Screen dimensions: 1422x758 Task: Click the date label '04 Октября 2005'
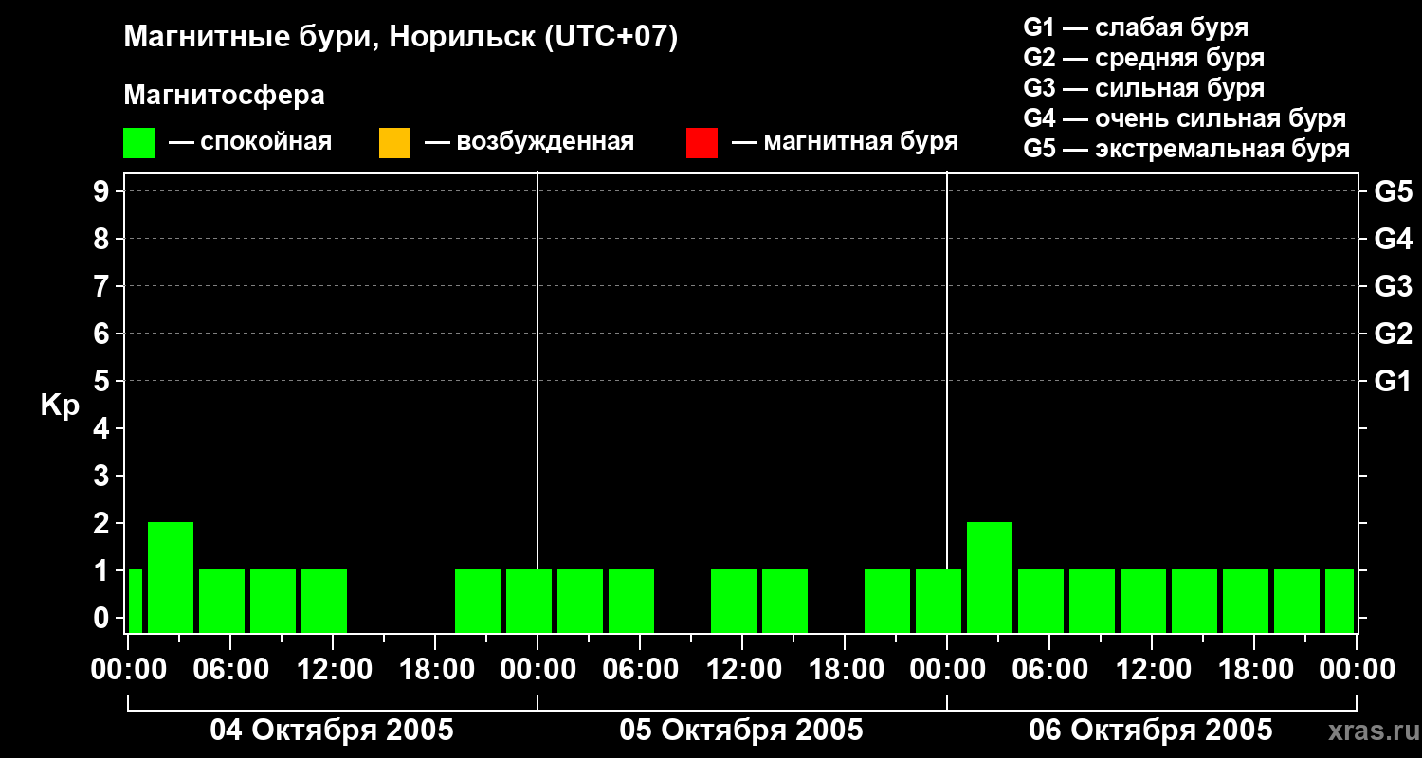332,731
